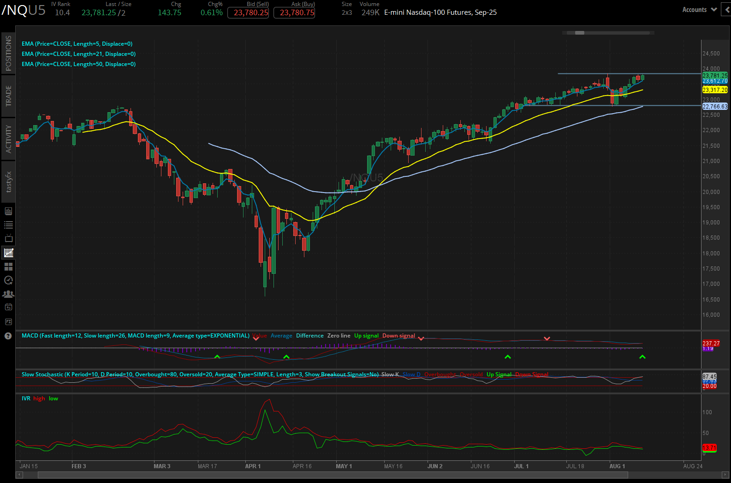731x483 pixels.
Task: Click the Slow Stochastic study label
Action: (200, 374)
